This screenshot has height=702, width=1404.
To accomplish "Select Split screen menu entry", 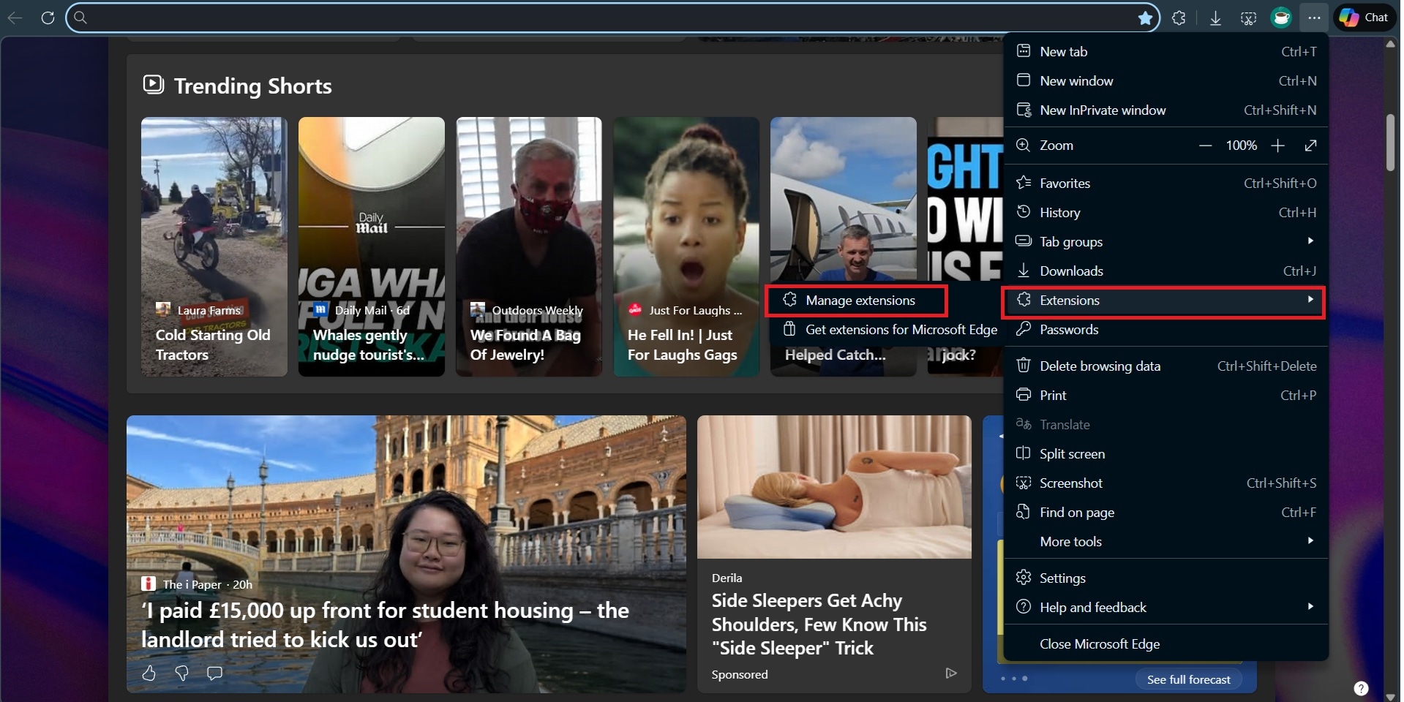I will tap(1165, 453).
